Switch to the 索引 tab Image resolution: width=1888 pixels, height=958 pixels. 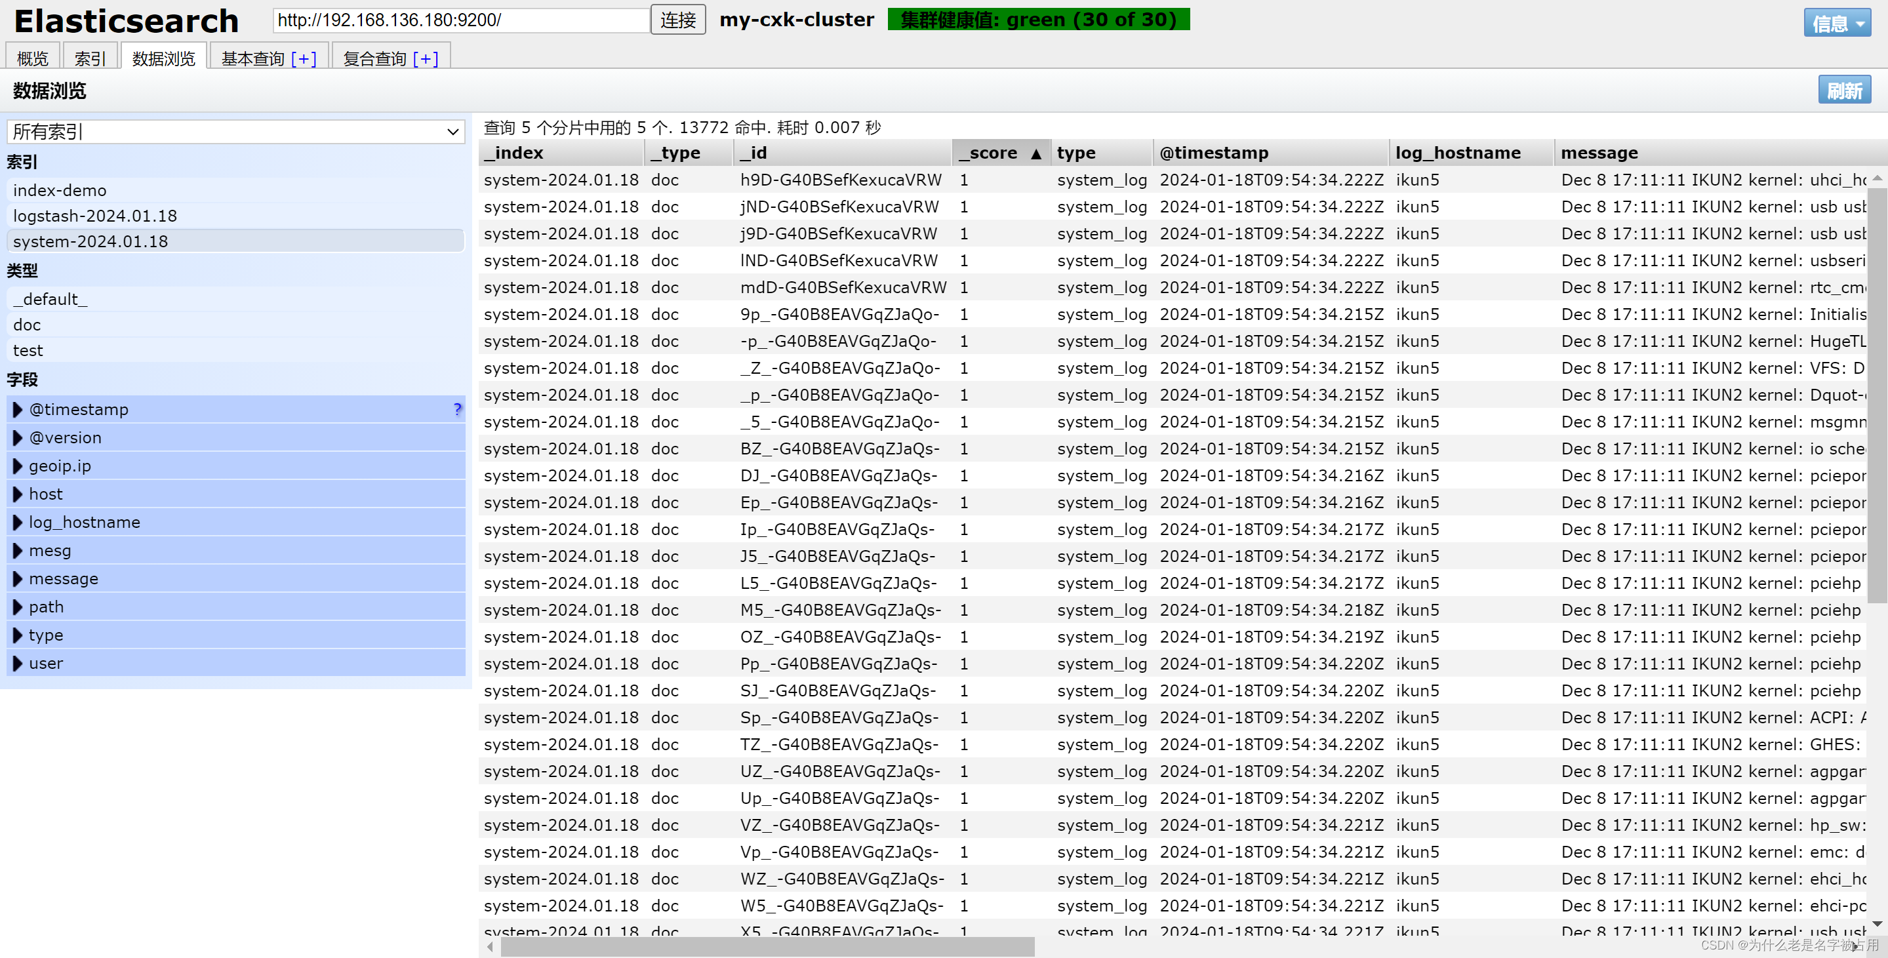point(90,58)
